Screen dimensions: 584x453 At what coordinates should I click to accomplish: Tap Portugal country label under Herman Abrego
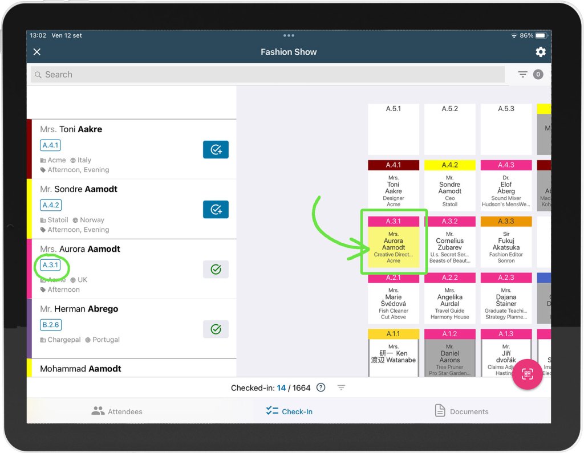(106, 340)
